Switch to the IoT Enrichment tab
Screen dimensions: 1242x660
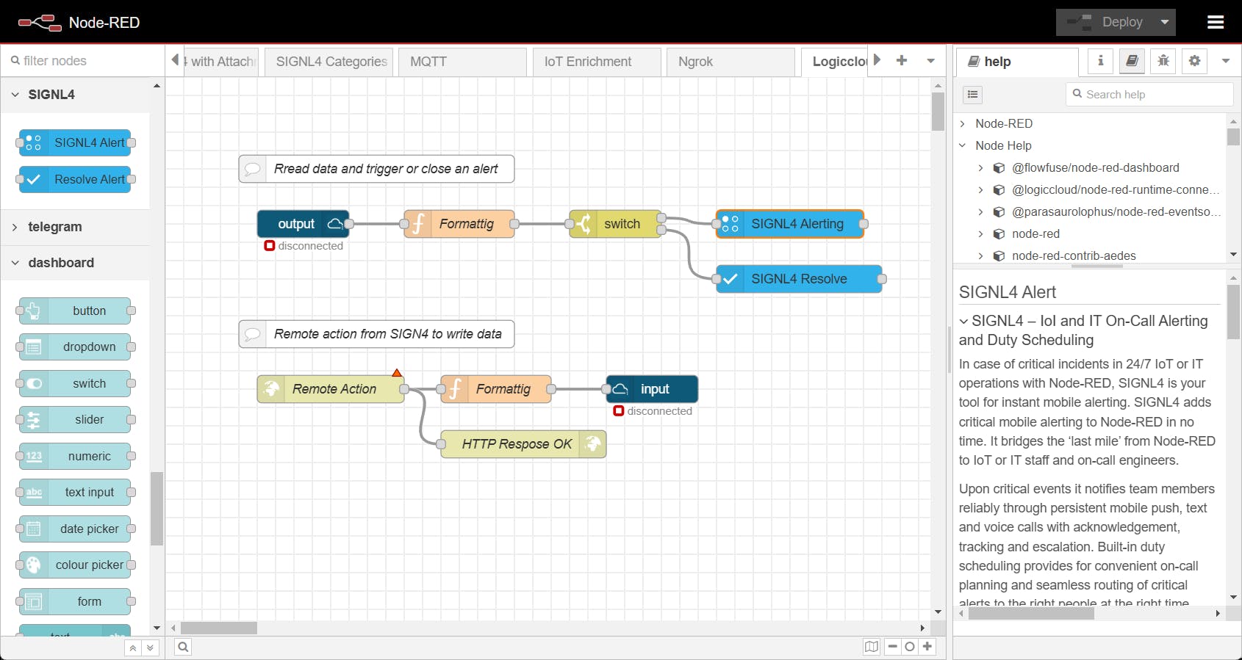[x=596, y=62]
